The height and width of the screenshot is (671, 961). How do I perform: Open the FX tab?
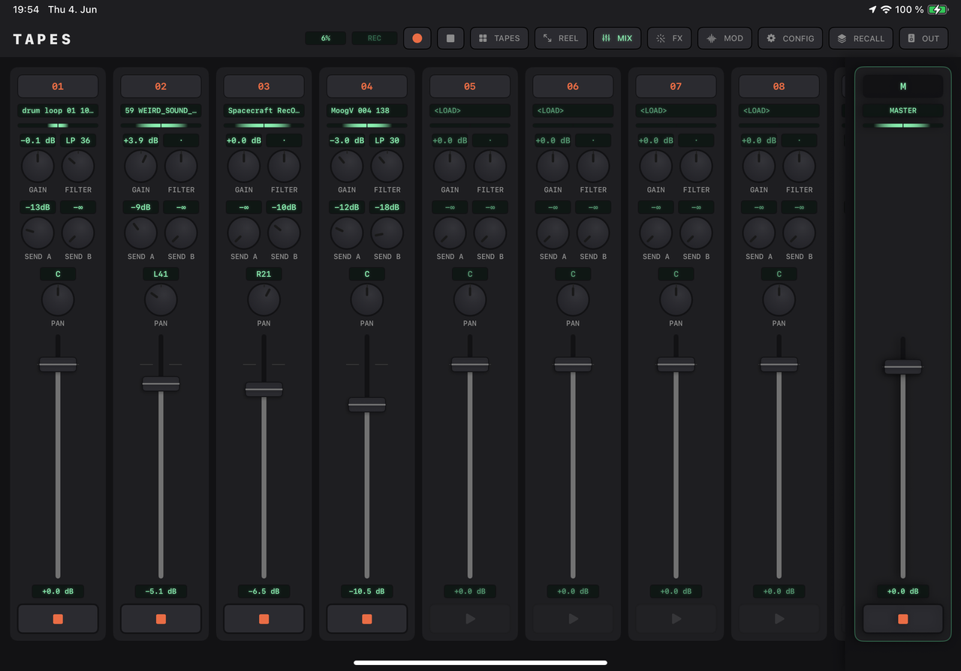click(x=669, y=38)
